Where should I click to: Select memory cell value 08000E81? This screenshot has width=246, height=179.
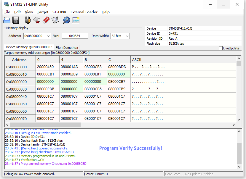(x=95, y=74)
